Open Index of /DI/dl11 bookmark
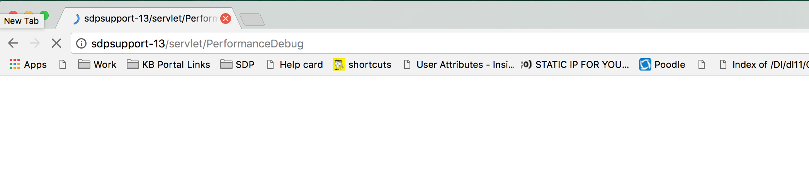 pyautogui.click(x=763, y=64)
